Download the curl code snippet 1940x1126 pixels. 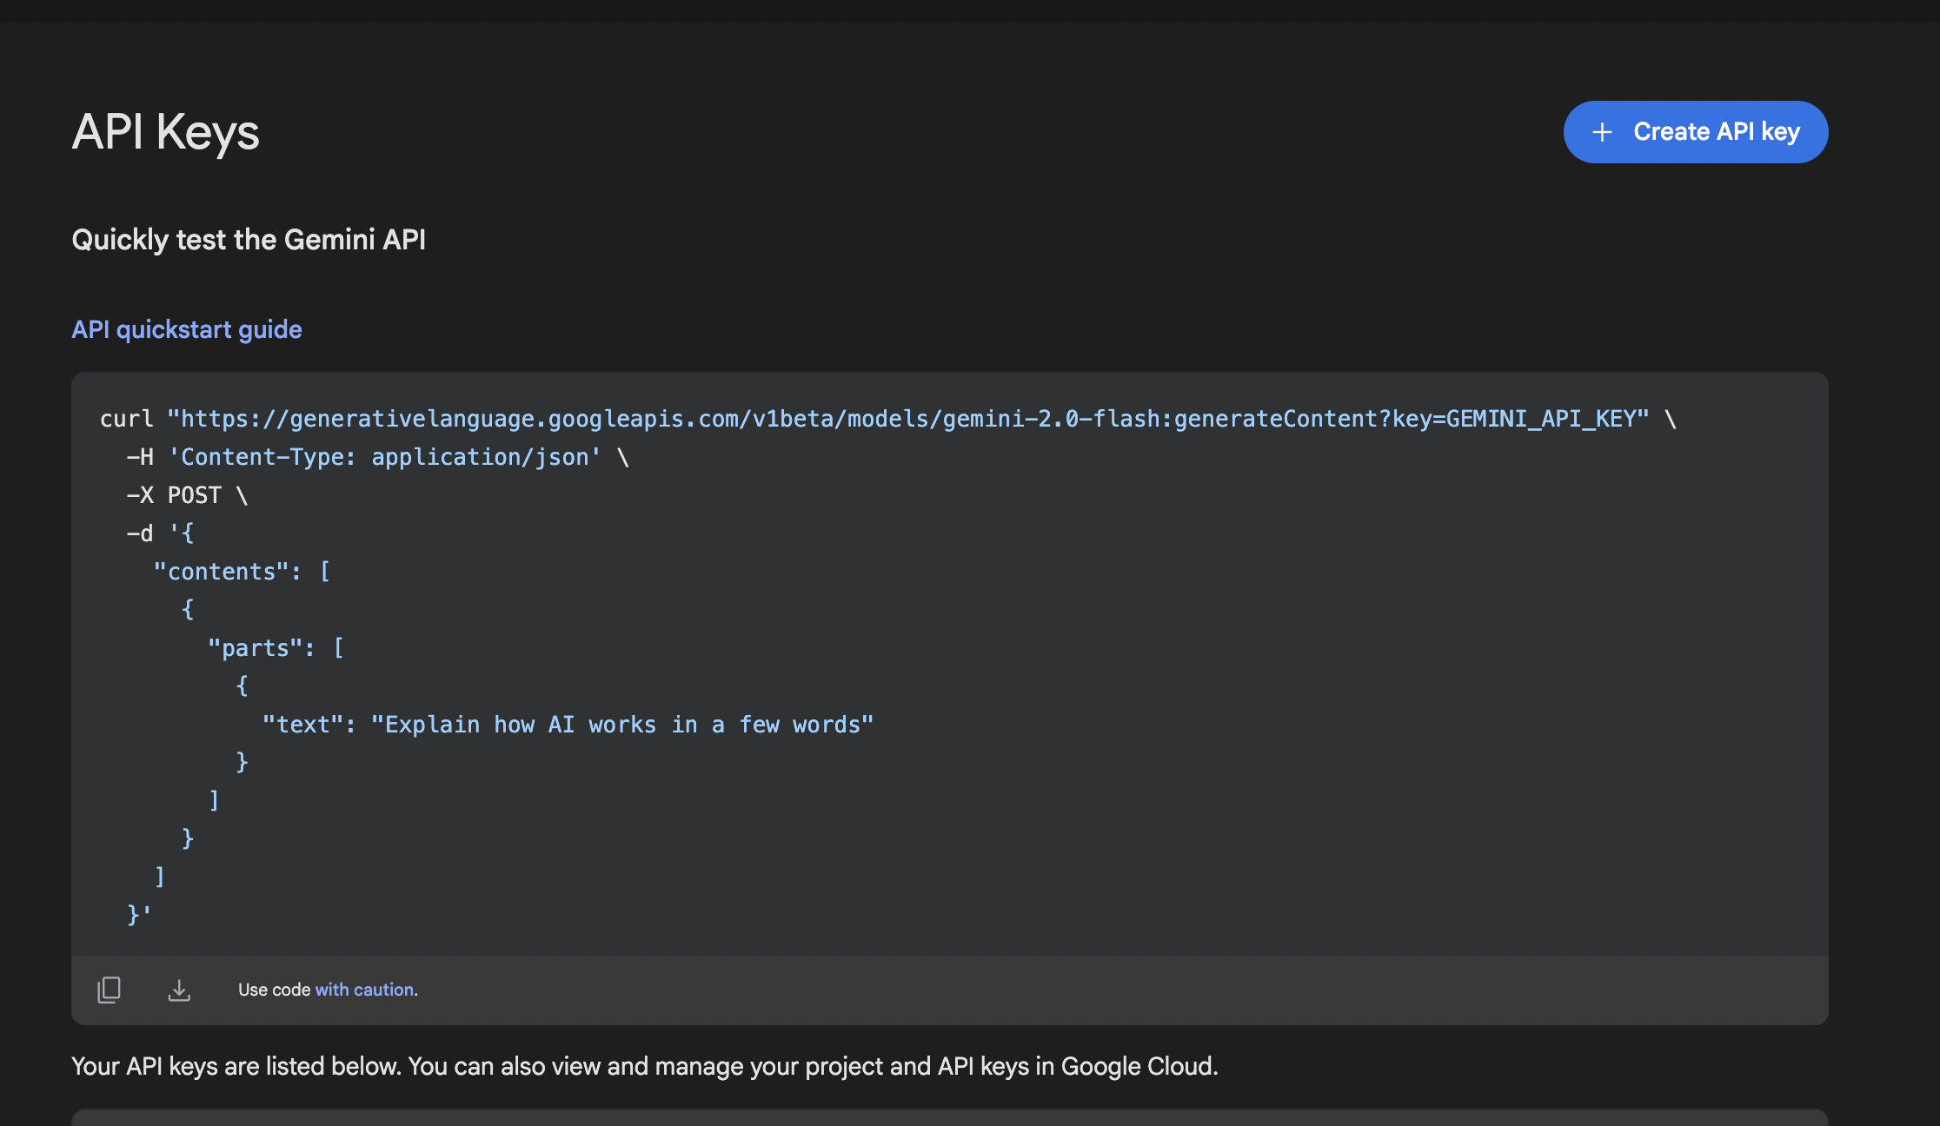[179, 990]
